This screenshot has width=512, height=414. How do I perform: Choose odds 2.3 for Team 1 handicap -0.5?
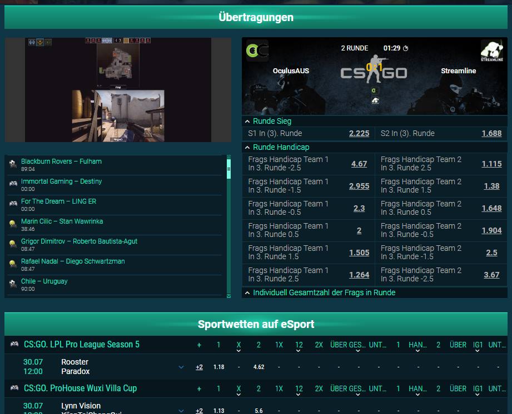(359, 208)
